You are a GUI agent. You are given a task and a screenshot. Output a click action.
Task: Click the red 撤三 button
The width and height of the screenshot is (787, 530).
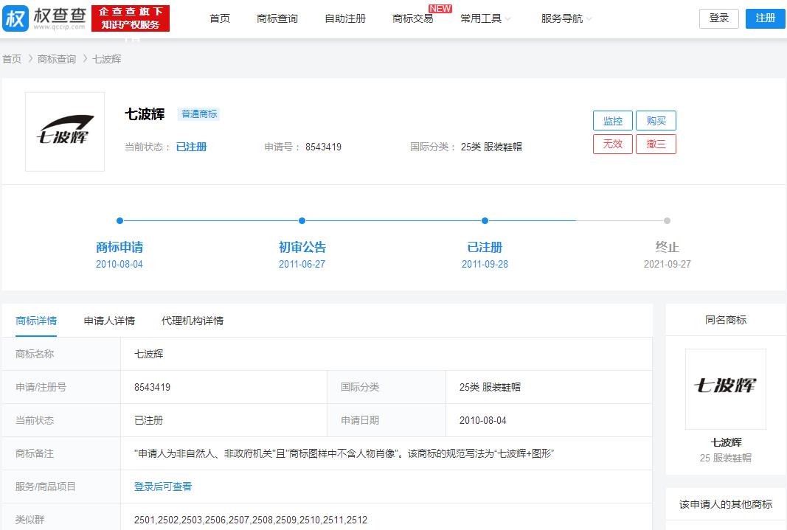pos(656,144)
